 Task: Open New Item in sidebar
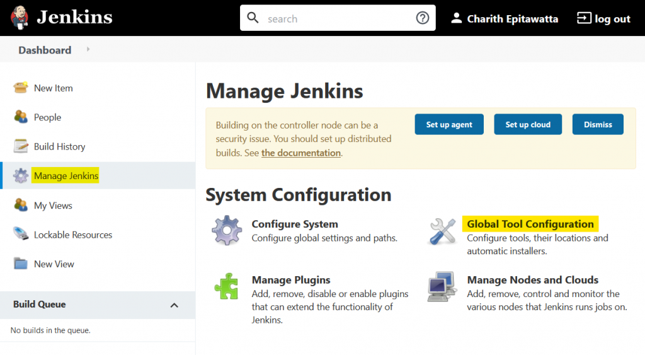click(x=54, y=88)
